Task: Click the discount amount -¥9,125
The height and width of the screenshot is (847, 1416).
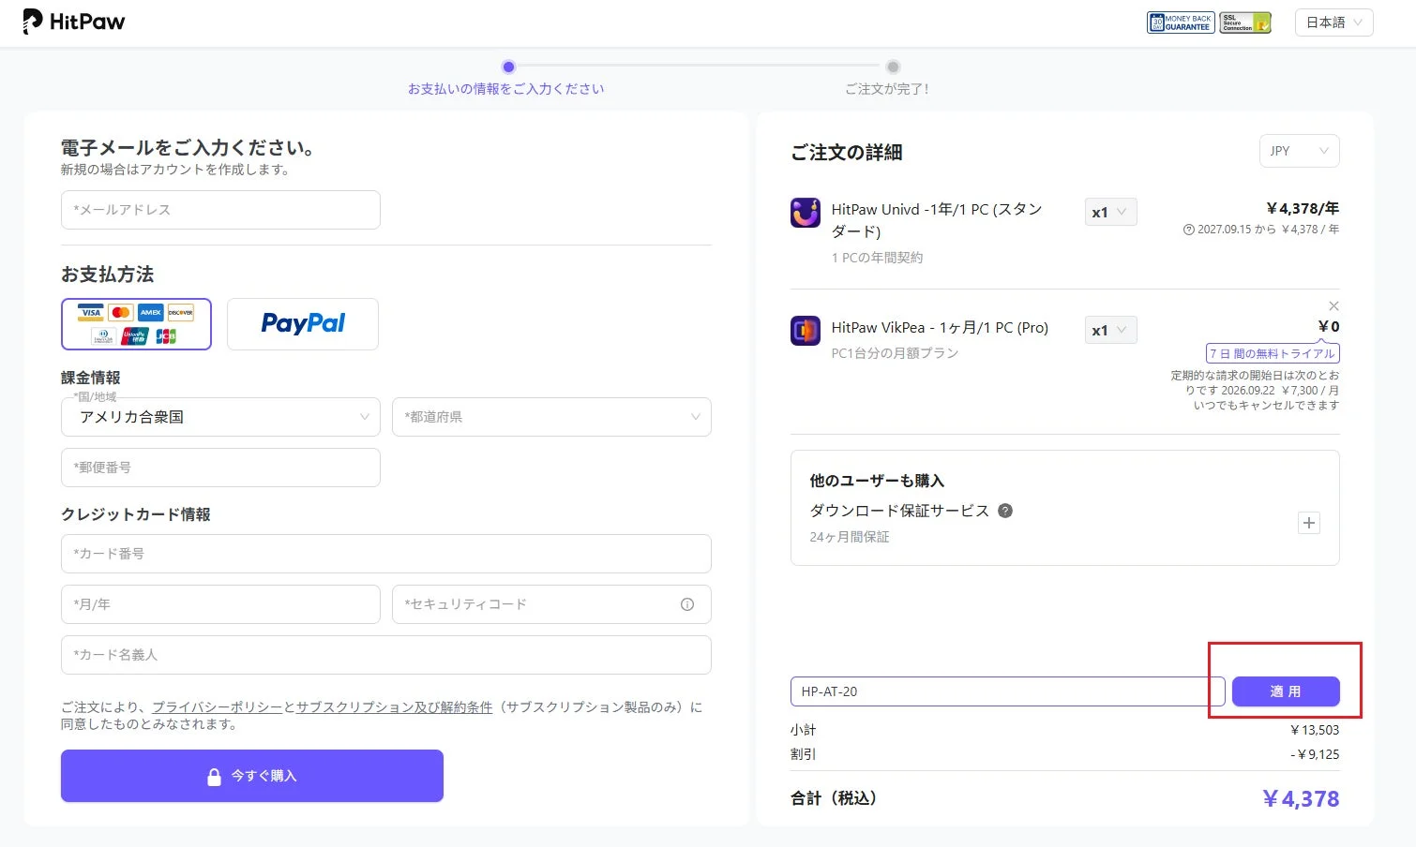Action: [x=1315, y=754]
